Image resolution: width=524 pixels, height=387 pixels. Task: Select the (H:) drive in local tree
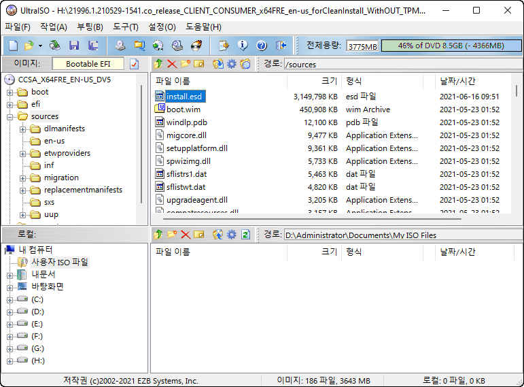point(38,360)
